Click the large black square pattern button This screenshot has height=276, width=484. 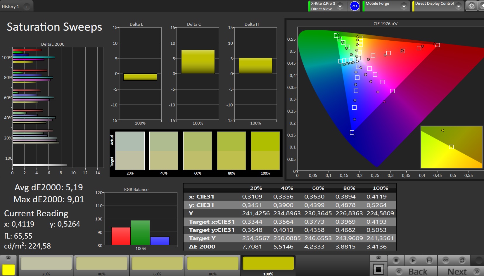point(378,269)
